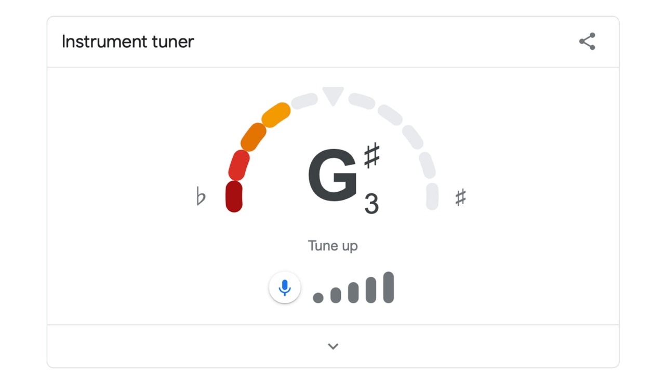Click the center triangle pointer on the gauge
665x374 pixels.
[333, 96]
